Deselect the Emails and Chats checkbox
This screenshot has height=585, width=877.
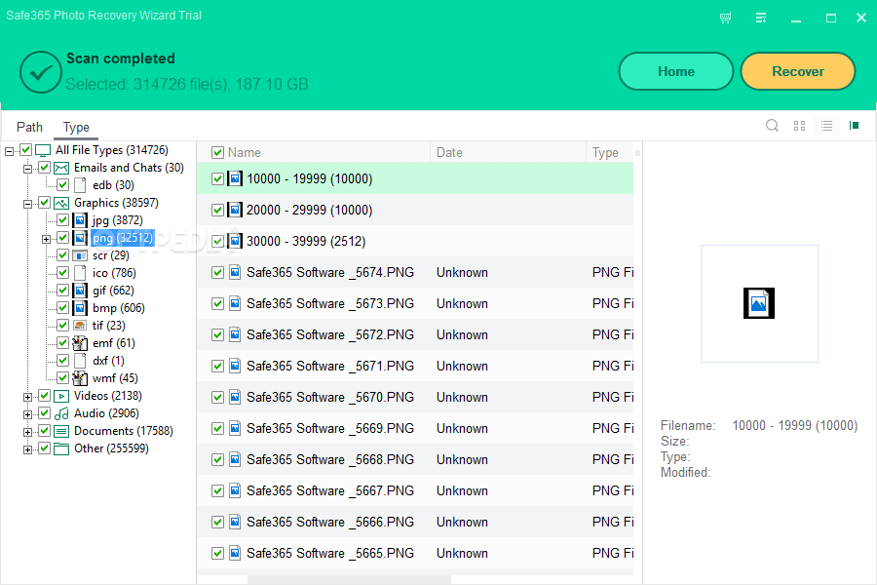tap(44, 167)
